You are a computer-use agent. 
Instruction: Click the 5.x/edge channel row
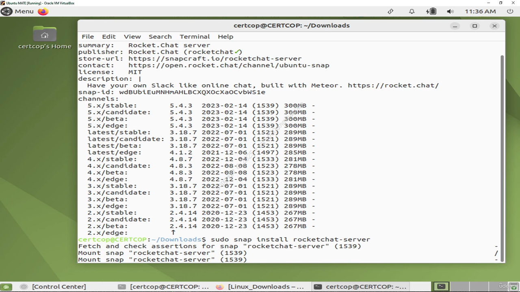(201, 126)
